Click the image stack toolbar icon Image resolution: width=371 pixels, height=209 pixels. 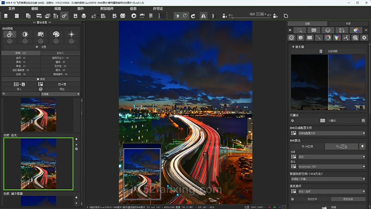click(x=47, y=16)
